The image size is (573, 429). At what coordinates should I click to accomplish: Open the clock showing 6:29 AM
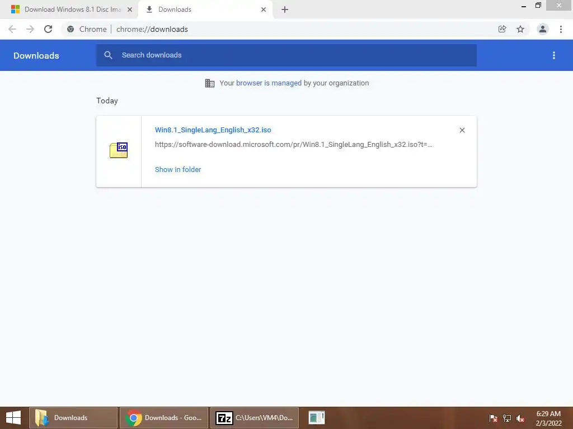click(x=548, y=418)
